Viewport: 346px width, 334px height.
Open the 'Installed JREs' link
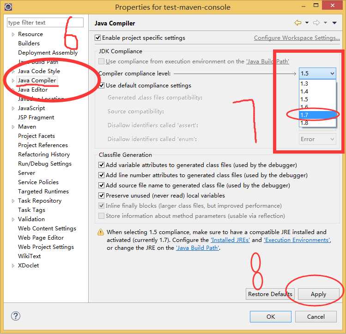pyautogui.click(x=230, y=240)
